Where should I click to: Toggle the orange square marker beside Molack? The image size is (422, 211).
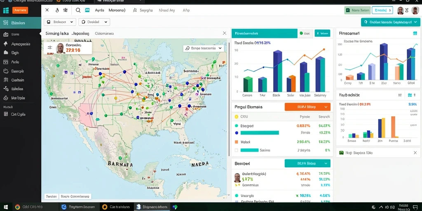(236, 142)
